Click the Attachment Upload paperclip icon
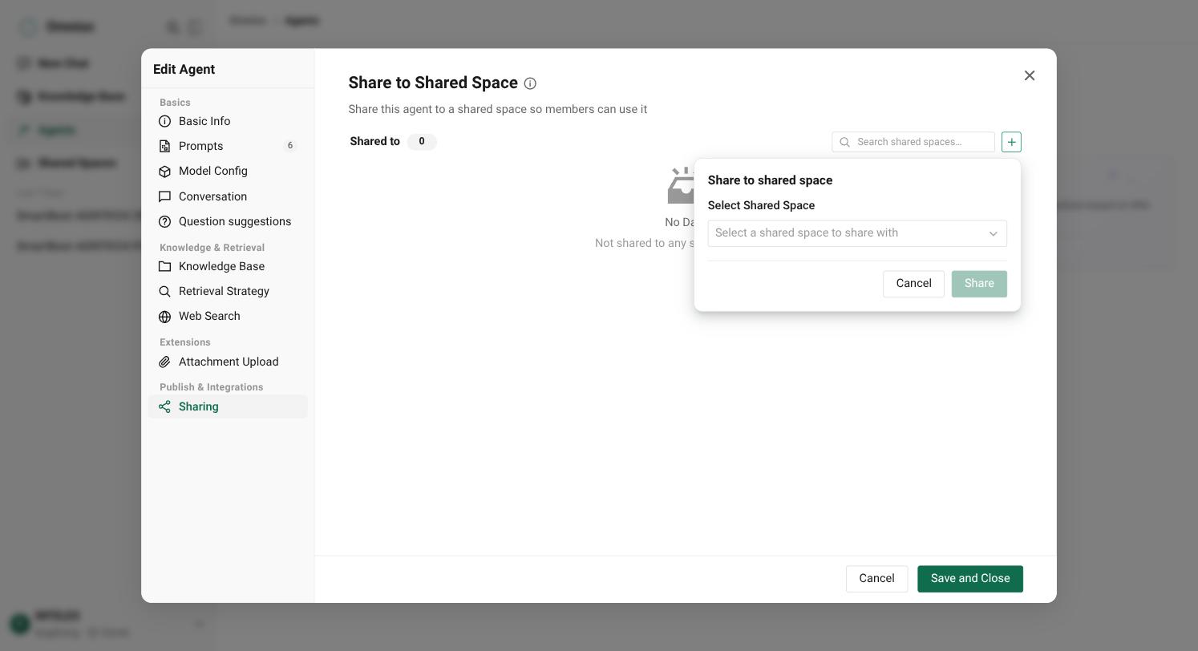Screen dimensions: 1198x651 coord(164,362)
